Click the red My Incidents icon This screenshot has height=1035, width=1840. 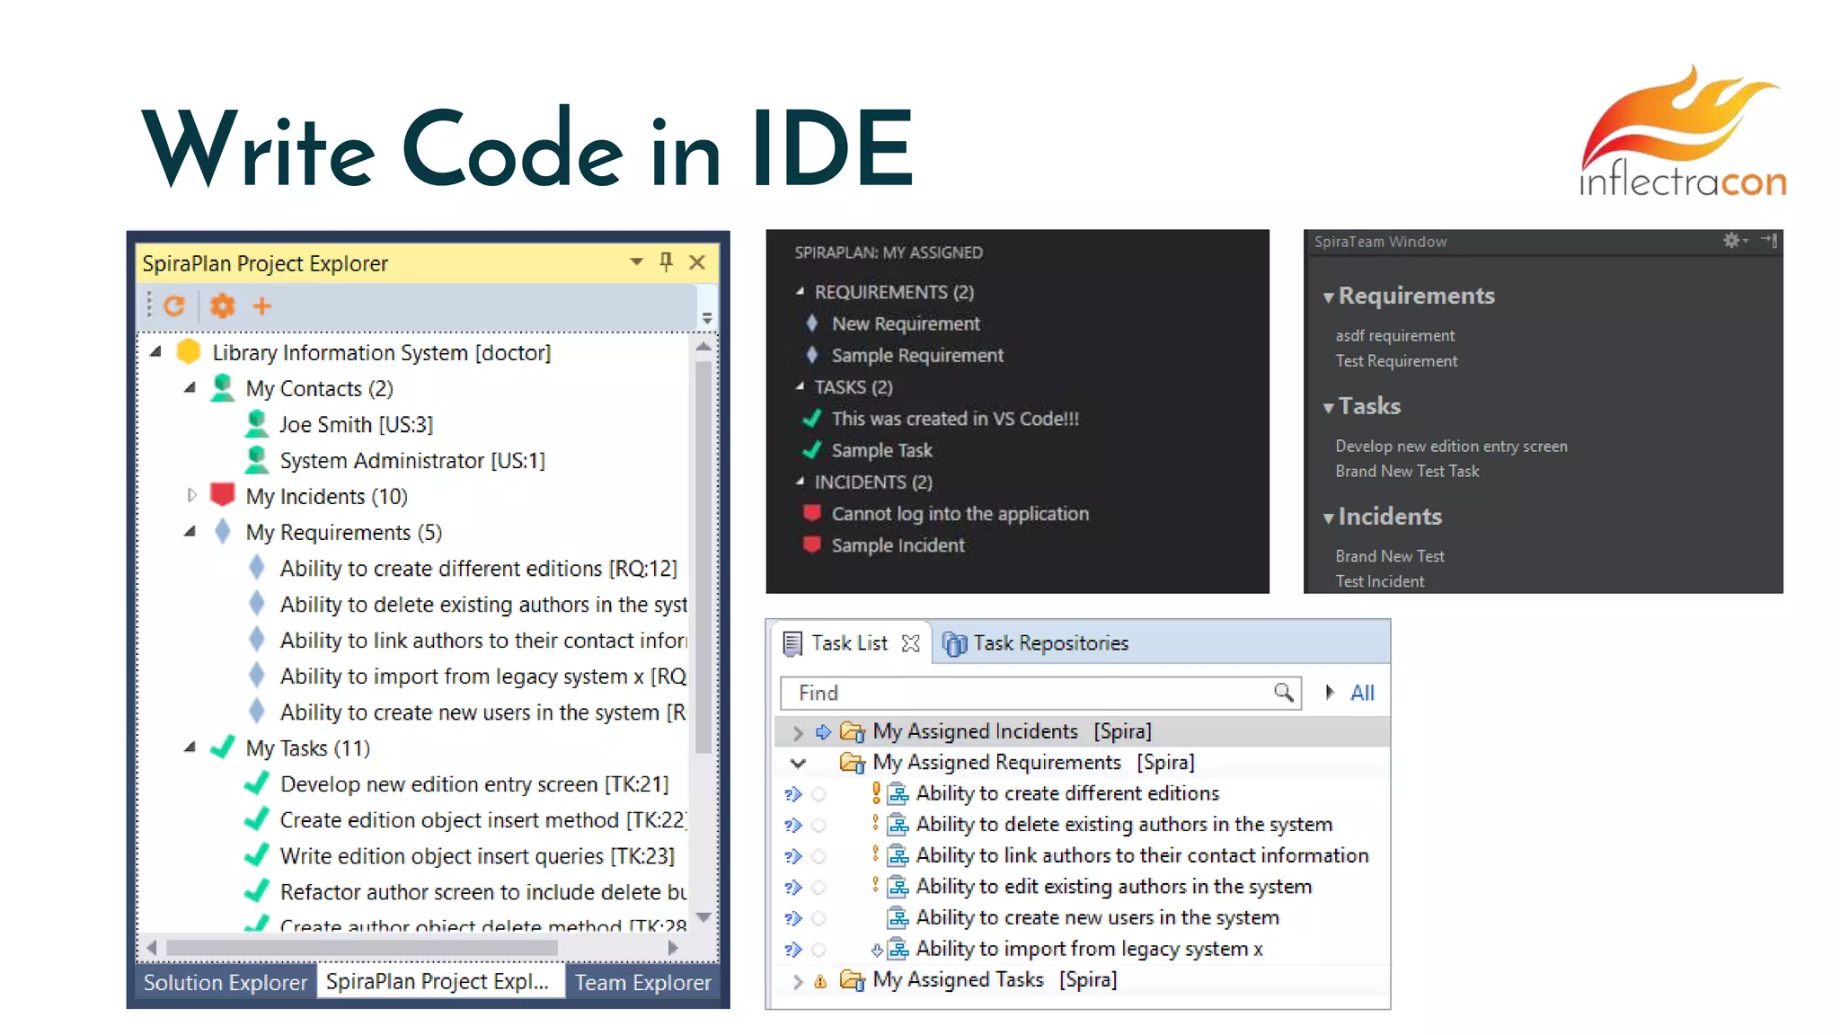pyautogui.click(x=222, y=494)
